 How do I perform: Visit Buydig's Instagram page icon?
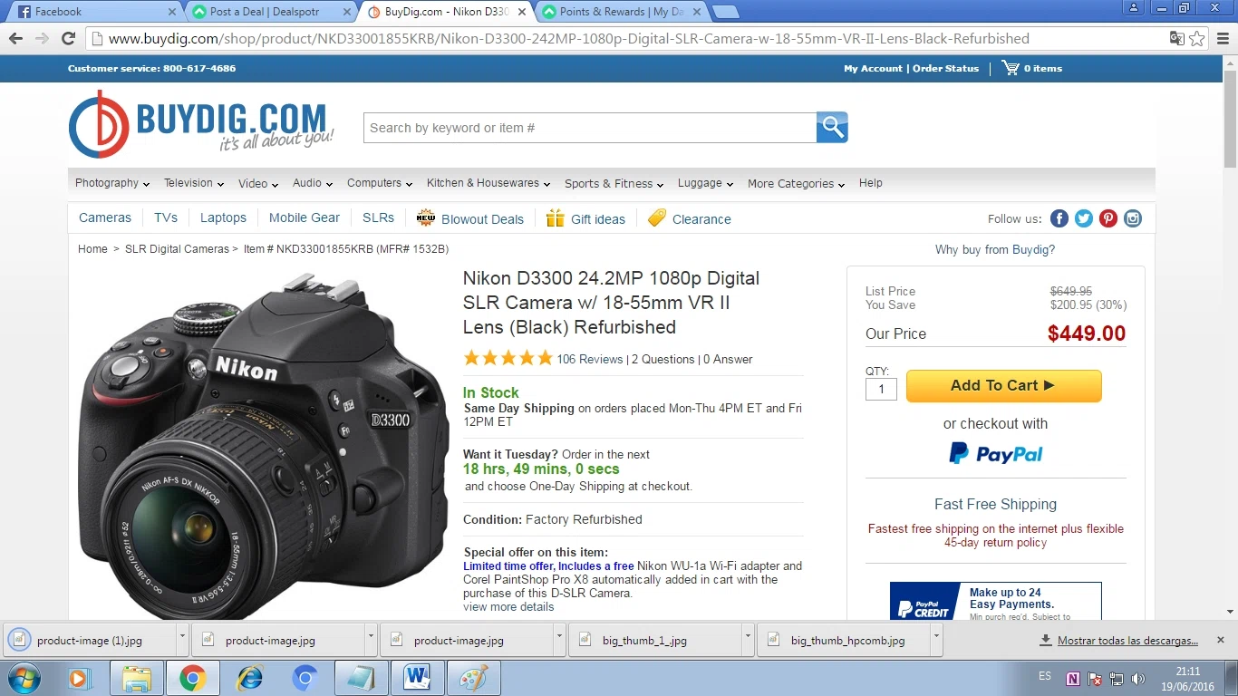[x=1133, y=218]
